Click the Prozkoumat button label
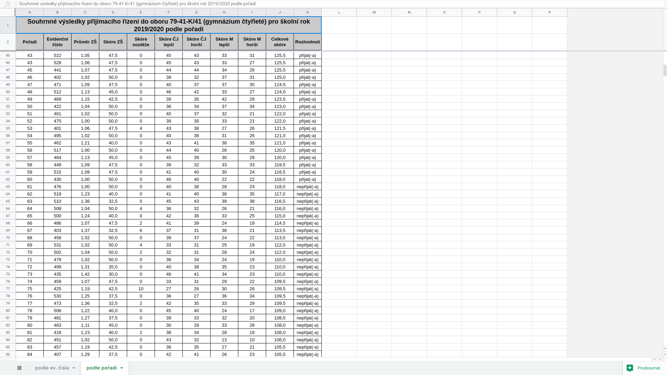 648,368
